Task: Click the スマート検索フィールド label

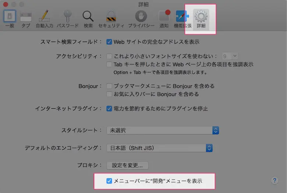Action: click(x=71, y=42)
